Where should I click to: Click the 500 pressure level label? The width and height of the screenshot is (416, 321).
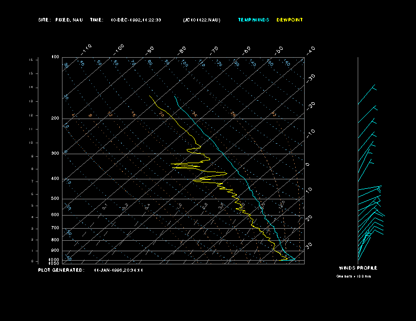(x=55, y=199)
